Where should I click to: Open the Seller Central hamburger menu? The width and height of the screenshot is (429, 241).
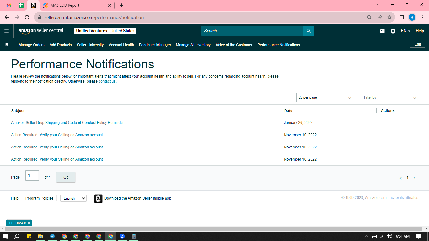coord(7,31)
